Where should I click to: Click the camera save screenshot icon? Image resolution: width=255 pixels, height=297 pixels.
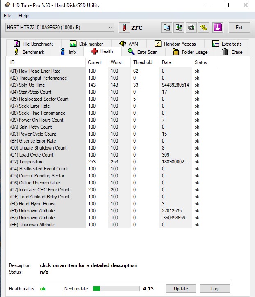[191, 28]
